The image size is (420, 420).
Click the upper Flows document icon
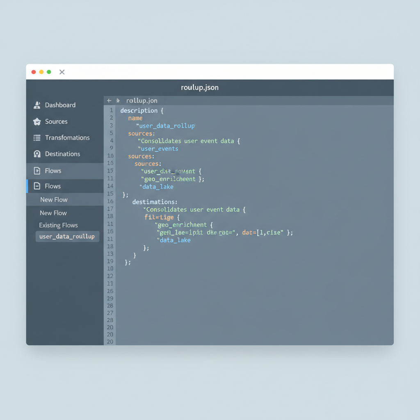(37, 170)
